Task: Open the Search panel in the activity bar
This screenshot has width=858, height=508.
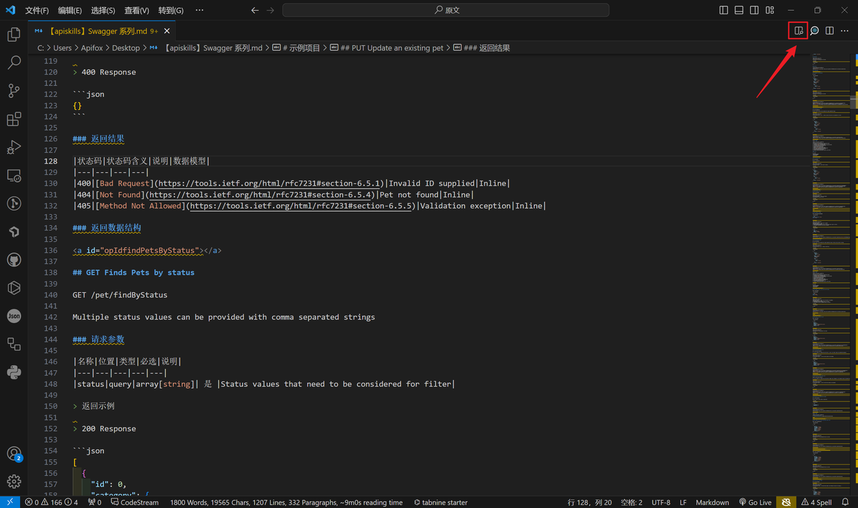Action: pos(13,61)
